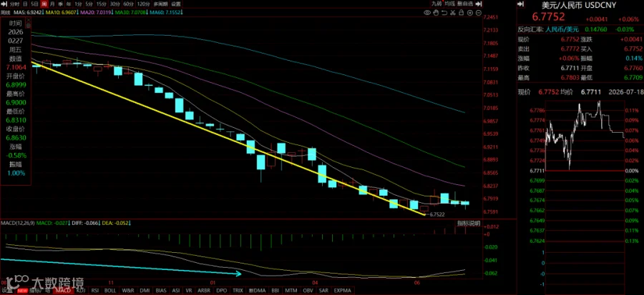Viewport: 644px width, 295px height.
Task: Toggle MA30 line via its arrow
Action: [x=147, y=12]
